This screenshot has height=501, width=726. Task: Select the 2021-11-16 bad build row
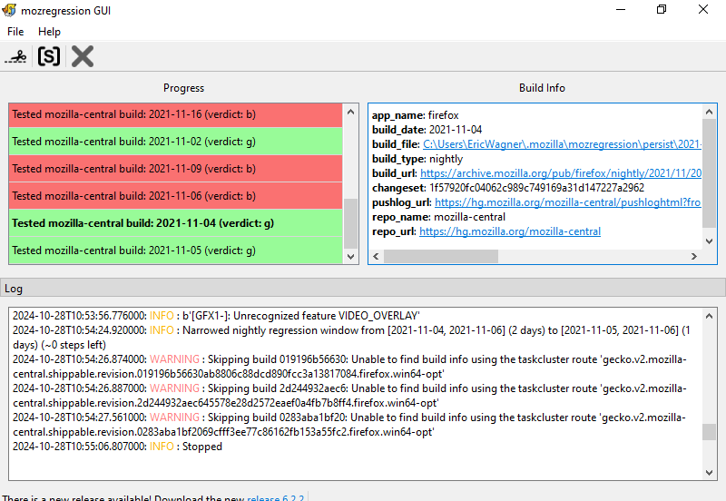pyautogui.click(x=175, y=114)
